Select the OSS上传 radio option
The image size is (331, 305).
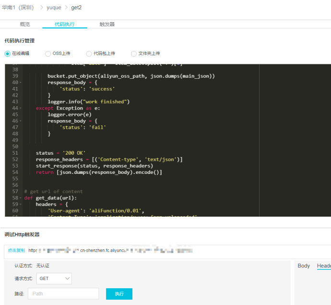[x=48, y=54]
